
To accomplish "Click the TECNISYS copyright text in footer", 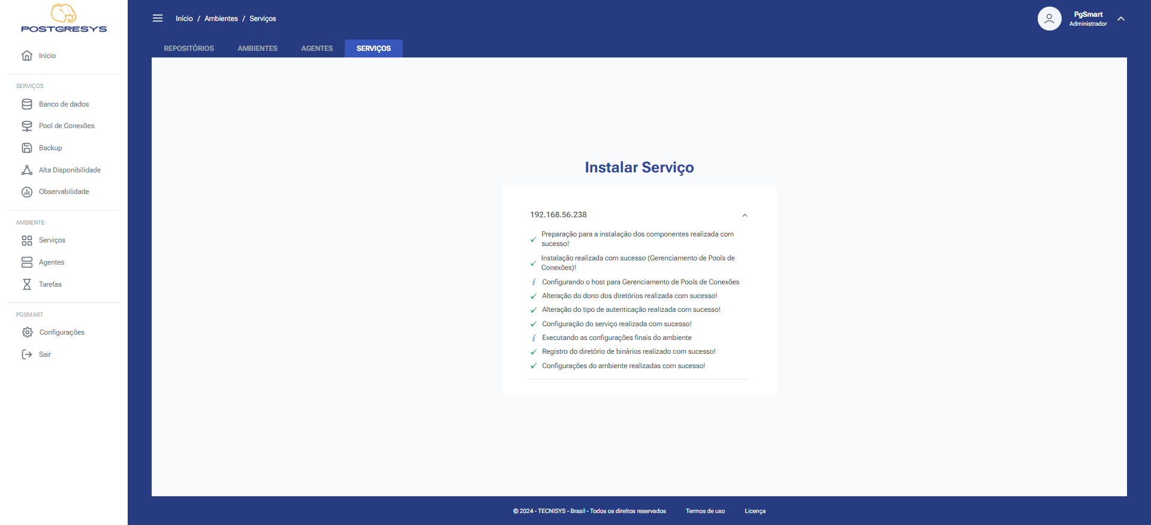I will (x=589, y=511).
